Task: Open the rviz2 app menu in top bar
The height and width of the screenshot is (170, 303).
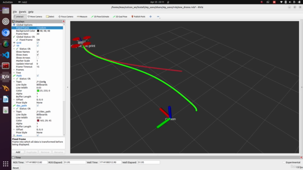Action: click(23, 2)
